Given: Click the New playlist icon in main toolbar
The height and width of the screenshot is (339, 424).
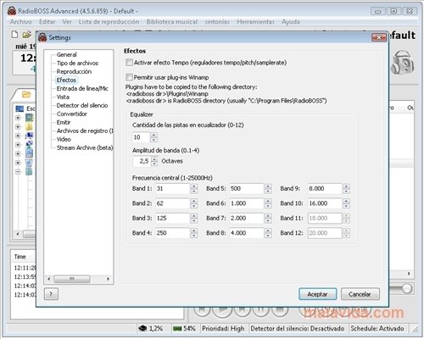Looking at the screenshot, I should coord(14,35).
